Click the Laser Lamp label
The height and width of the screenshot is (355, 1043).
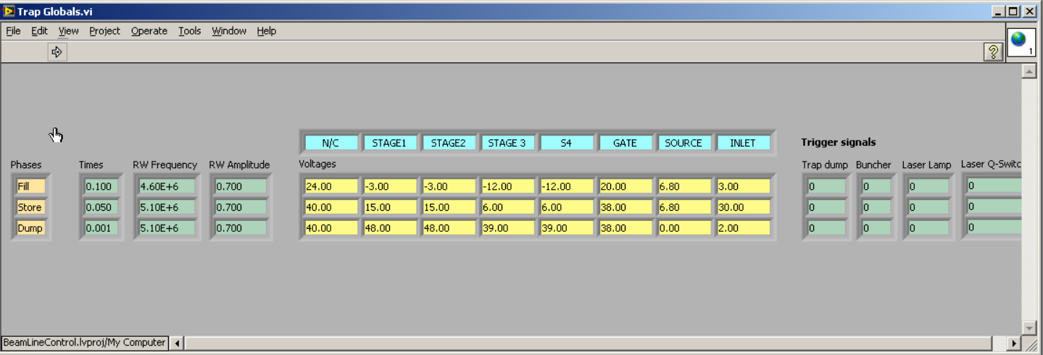pos(926,165)
